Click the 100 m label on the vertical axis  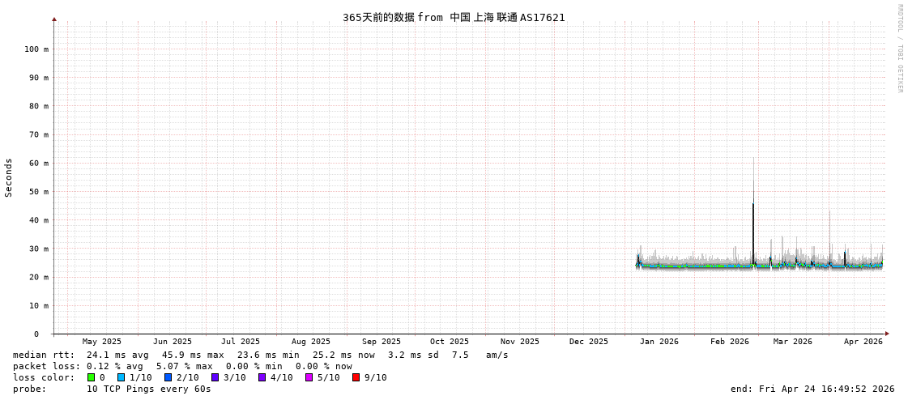36,49
